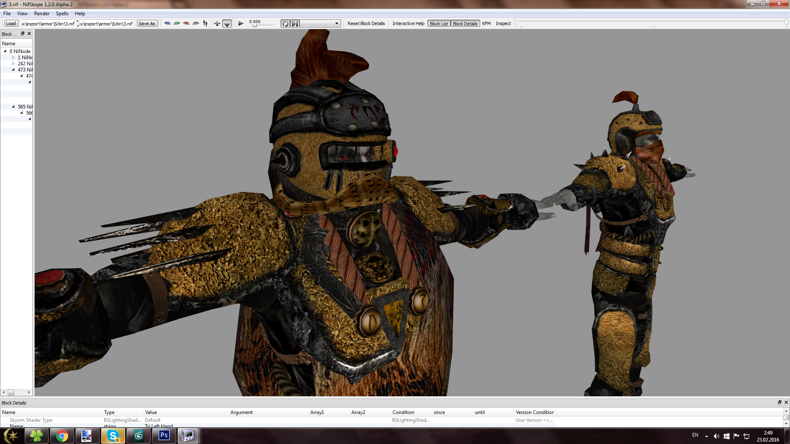Close the Block Details panel
790x444 pixels.
tap(786, 402)
